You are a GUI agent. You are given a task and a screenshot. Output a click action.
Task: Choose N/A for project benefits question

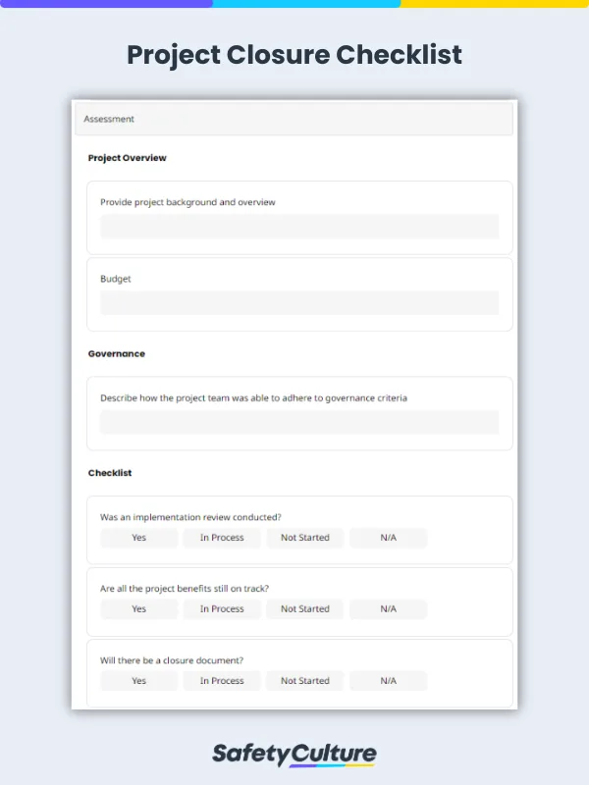[388, 609]
